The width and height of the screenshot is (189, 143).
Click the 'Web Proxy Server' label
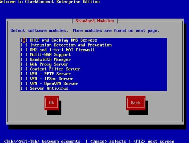click(x=49, y=64)
